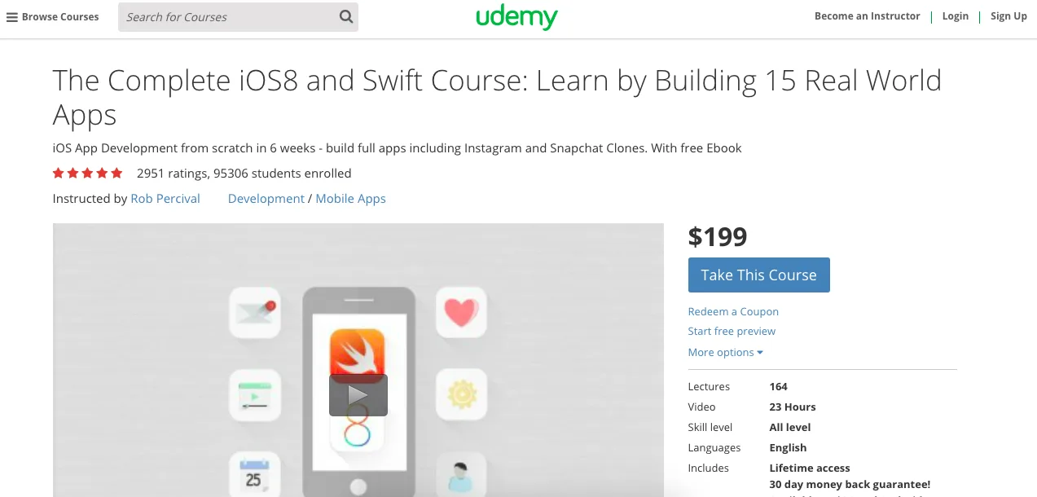Click the Udemy logo
Image resolution: width=1037 pixels, height=497 pixels.
[517, 17]
